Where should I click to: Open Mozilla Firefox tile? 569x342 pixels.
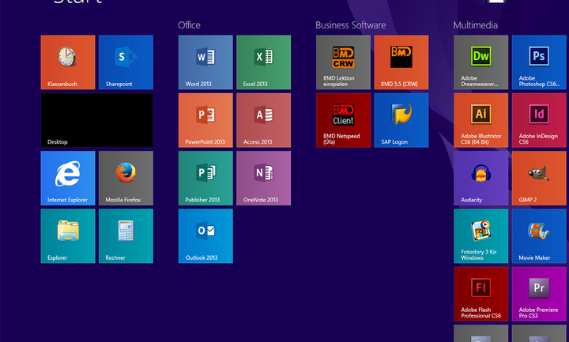click(x=126, y=178)
